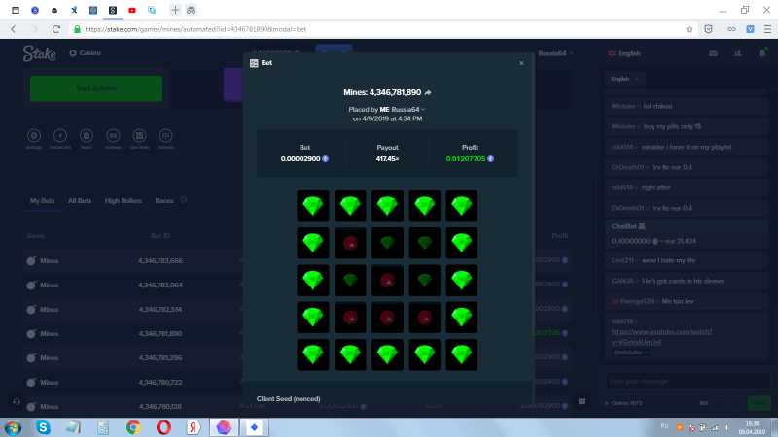Open Yandex browser from the taskbar
Screen dimensions: 778x437
pyautogui.click(x=193, y=427)
